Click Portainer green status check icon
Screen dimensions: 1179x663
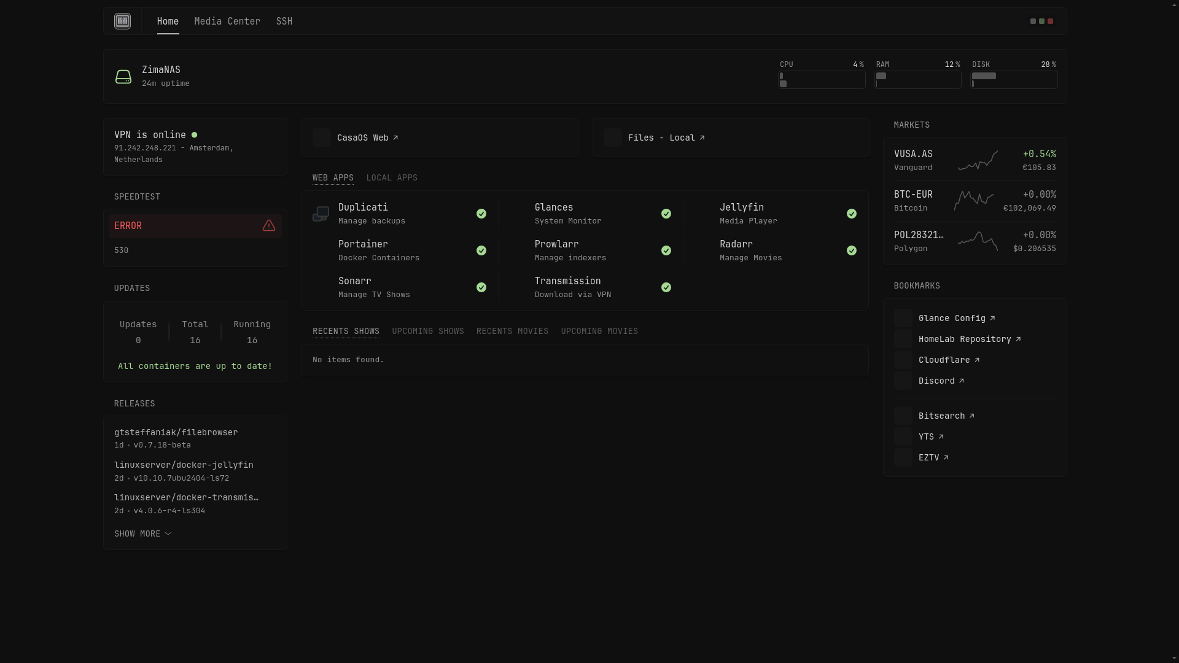pyautogui.click(x=481, y=250)
